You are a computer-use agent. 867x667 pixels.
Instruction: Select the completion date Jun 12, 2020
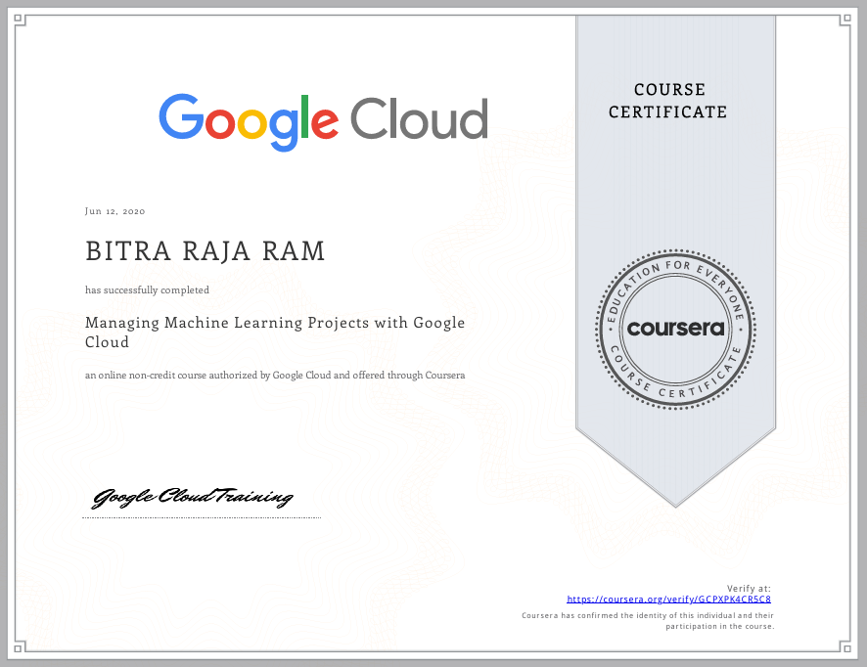114,210
